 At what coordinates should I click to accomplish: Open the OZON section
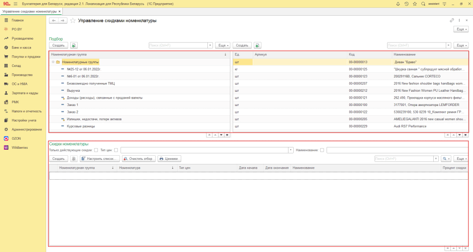[16, 139]
